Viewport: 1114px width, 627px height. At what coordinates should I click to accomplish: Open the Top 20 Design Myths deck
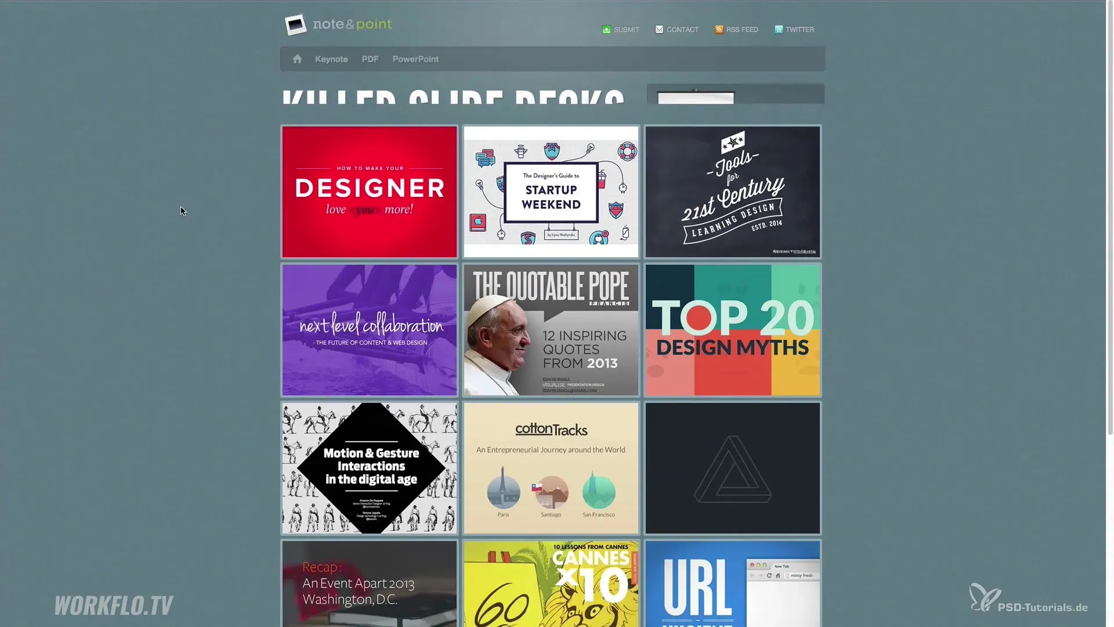pos(733,330)
